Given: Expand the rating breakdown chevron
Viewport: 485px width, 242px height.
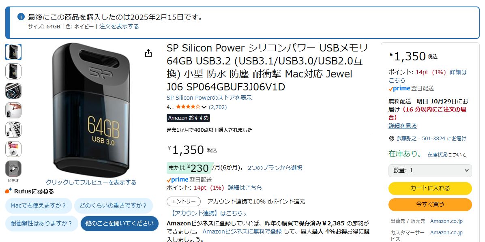Looking at the screenshot, I should point(204,107).
